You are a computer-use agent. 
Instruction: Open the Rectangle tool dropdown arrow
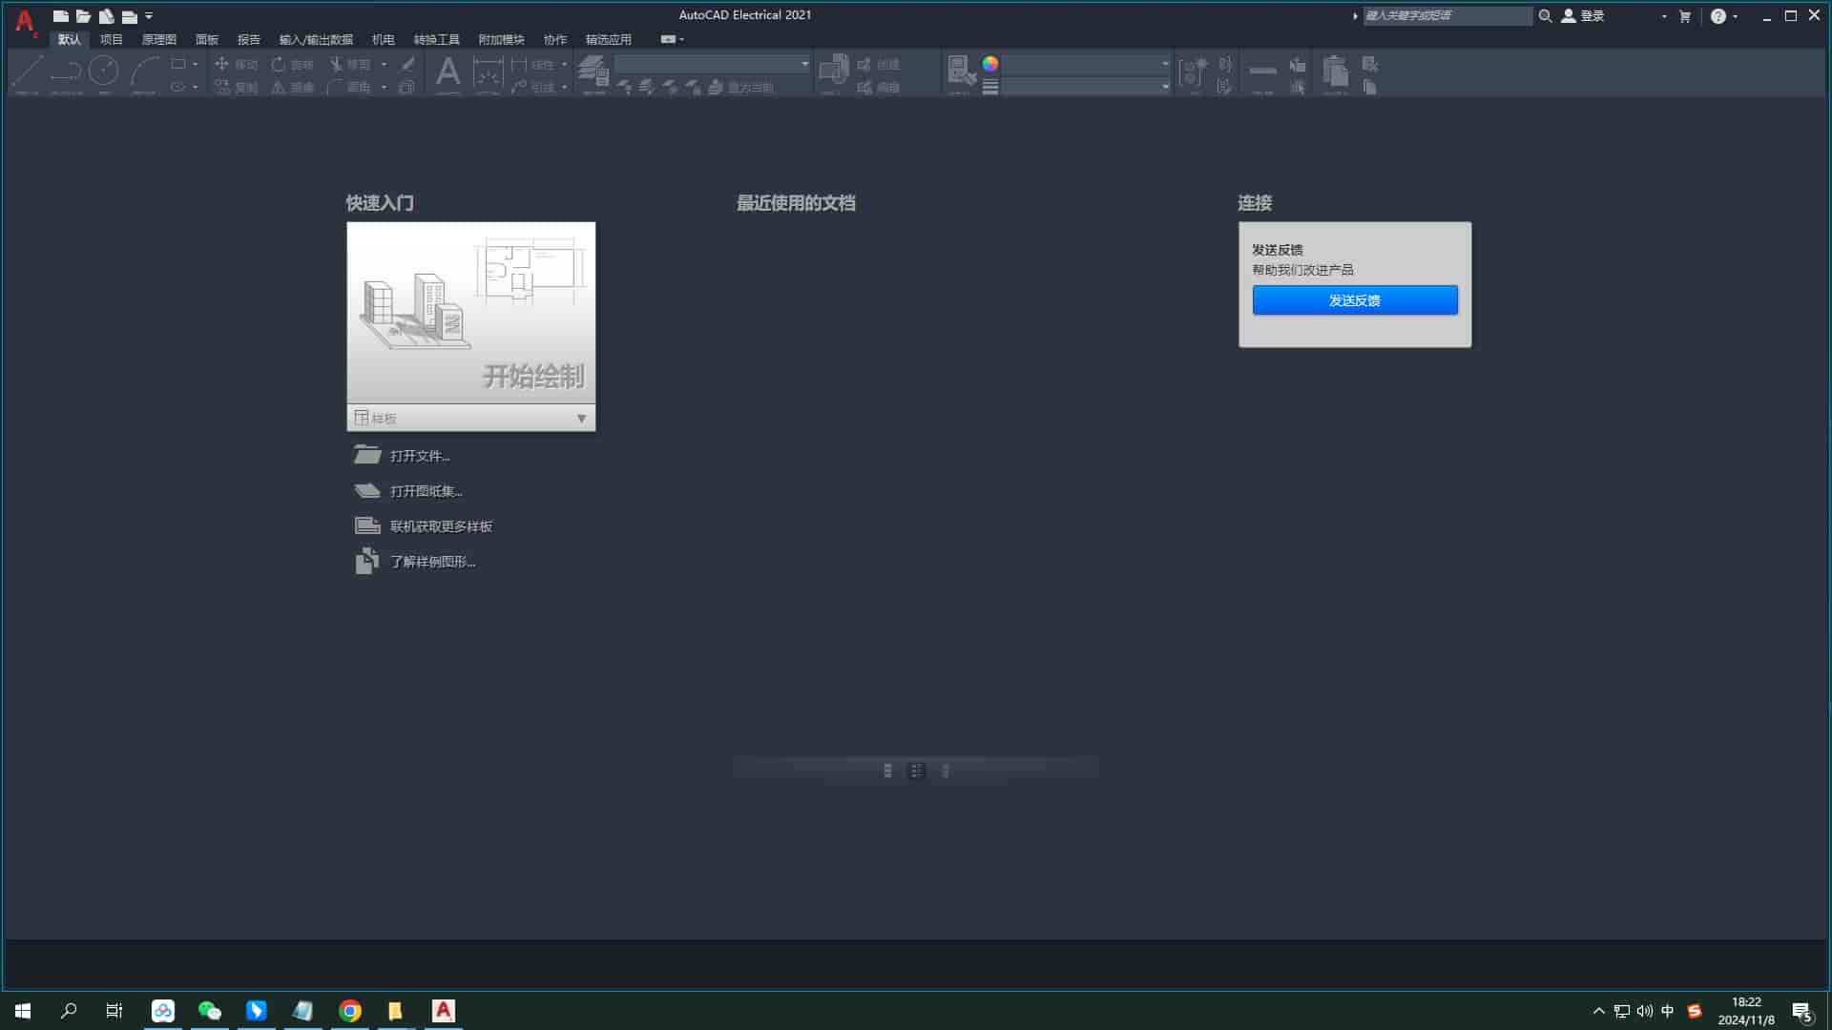point(196,64)
